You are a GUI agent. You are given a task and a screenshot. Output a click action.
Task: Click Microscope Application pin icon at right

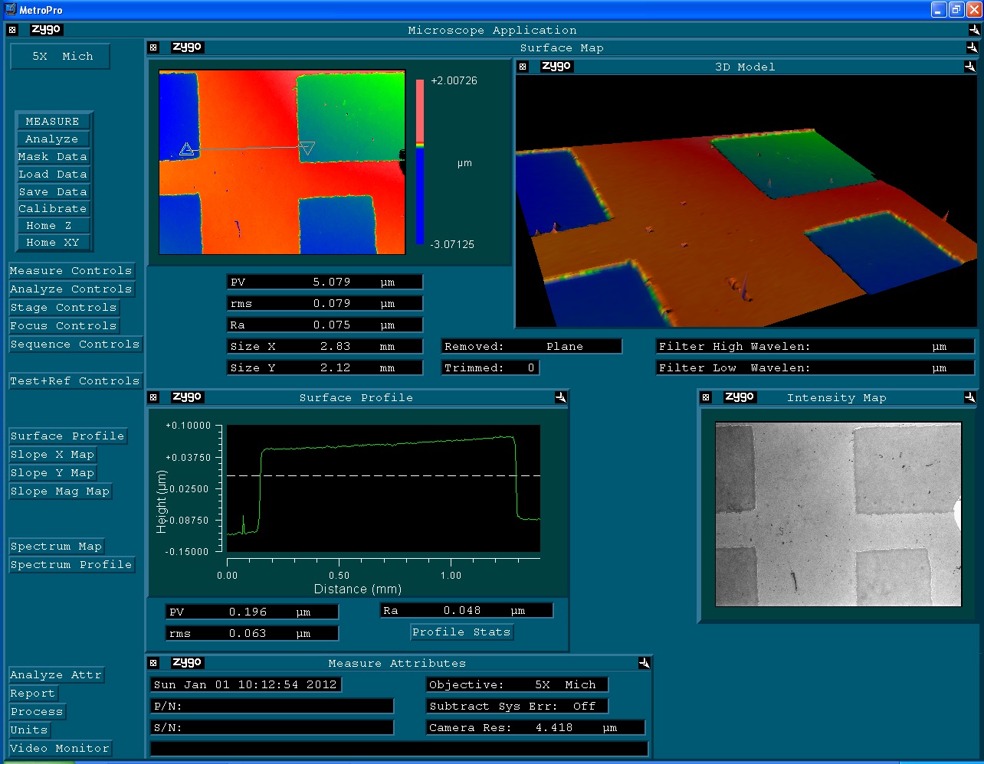(x=974, y=30)
